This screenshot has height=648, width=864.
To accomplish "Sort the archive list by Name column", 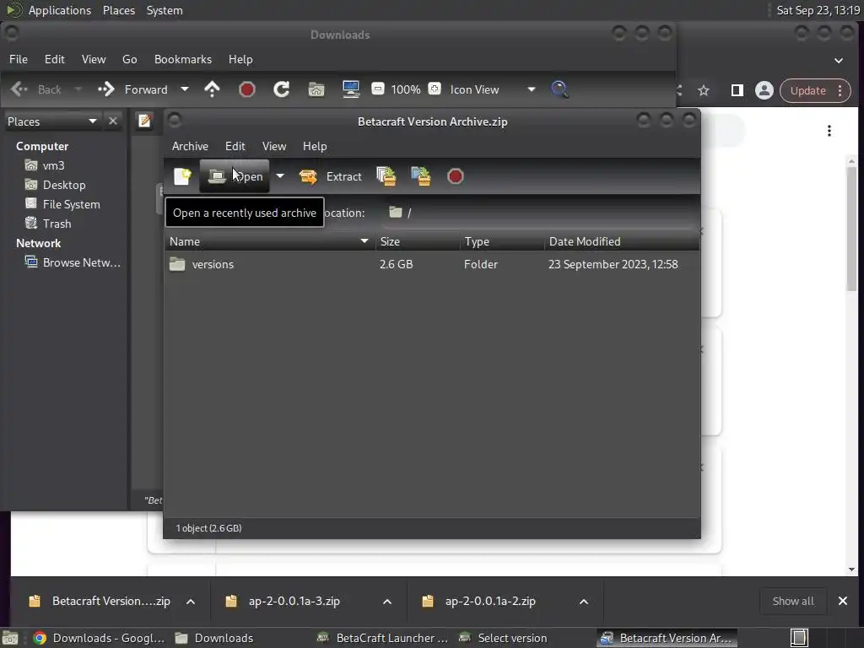I will 269,241.
